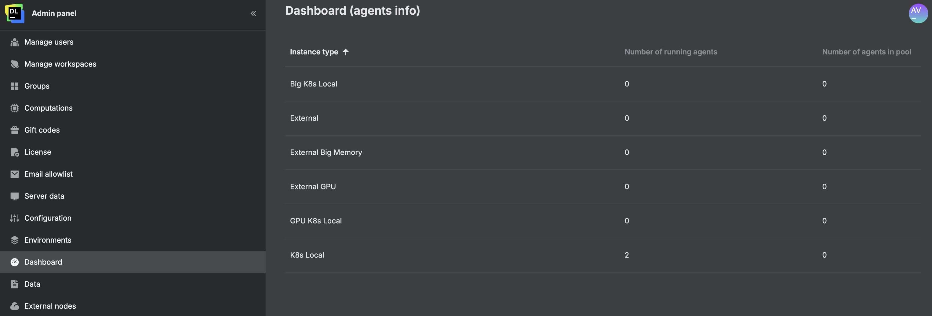Click the DL logo in header
The height and width of the screenshot is (316, 932).
click(14, 13)
